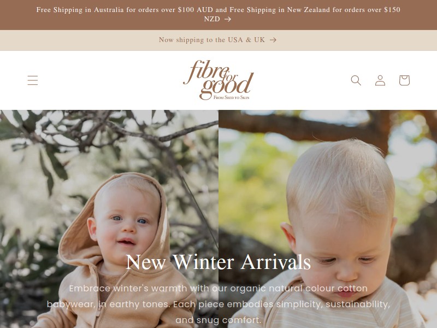The height and width of the screenshot is (328, 437).
Task: Click arrow after free shipping NZD text
Action: tap(228, 19)
